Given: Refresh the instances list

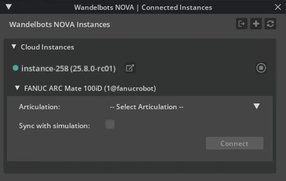Looking at the screenshot, I should tap(270, 24).
